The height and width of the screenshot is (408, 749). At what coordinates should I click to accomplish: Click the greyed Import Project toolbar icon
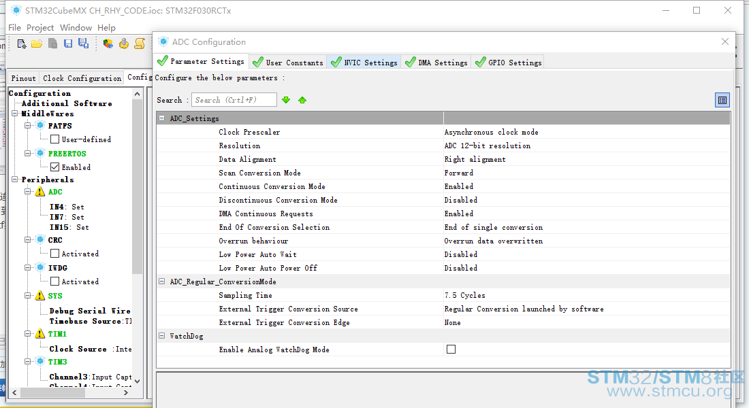pos(52,44)
